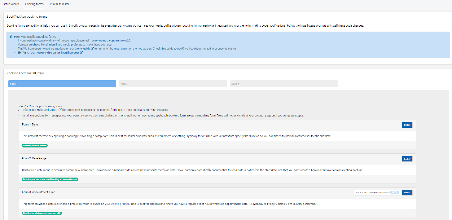Click external link icon after support ticket
452x220 pixels.
click(x=129, y=41)
